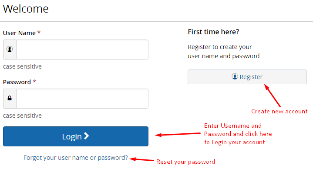Click the First time here? heading
This screenshot has width=313, height=172.
coord(213,32)
